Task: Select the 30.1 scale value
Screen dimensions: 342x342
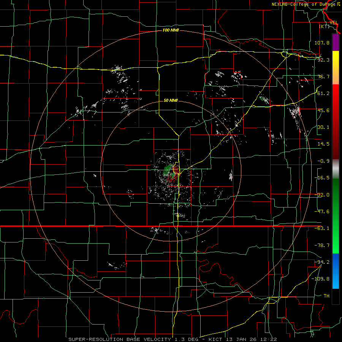Action: point(323,127)
